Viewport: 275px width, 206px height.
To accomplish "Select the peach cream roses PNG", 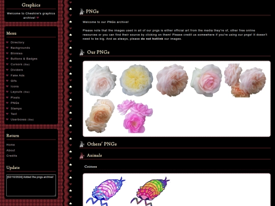I will point(100,116).
